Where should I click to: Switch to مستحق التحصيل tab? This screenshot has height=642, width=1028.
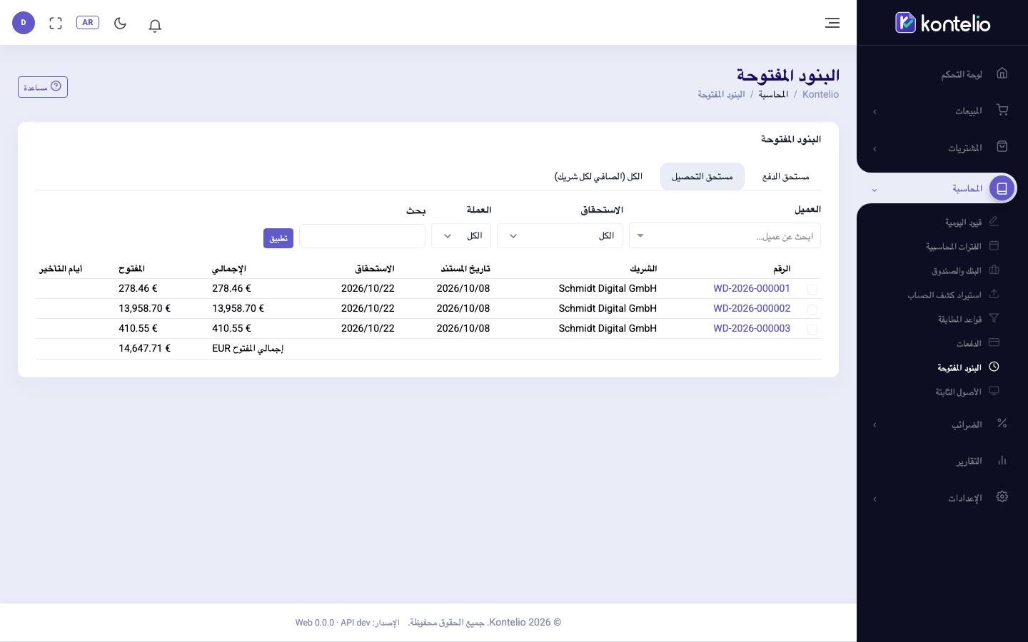702,176
